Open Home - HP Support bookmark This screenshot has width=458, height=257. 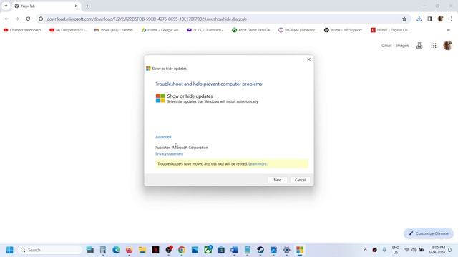point(344,30)
